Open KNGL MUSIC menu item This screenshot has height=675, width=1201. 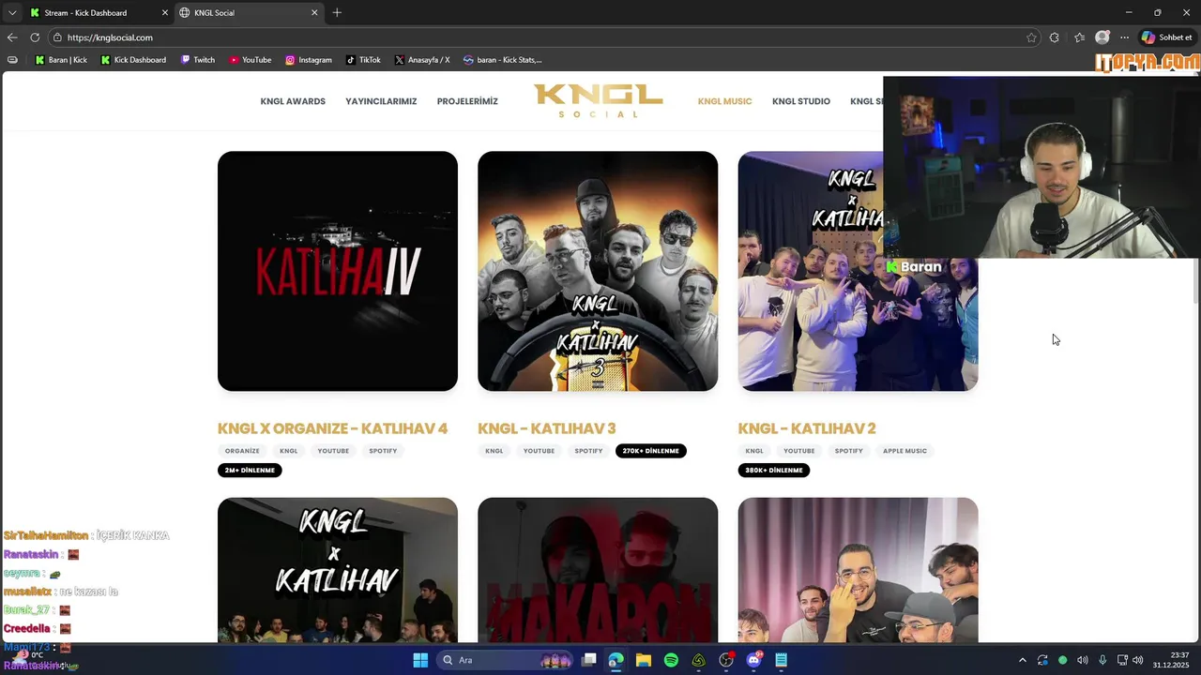pyautogui.click(x=724, y=101)
